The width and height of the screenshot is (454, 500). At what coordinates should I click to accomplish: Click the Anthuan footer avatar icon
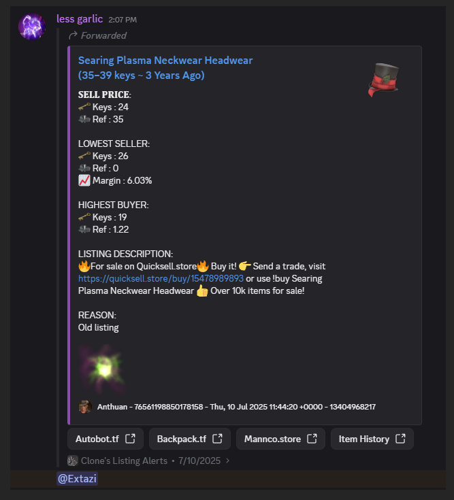click(x=85, y=407)
